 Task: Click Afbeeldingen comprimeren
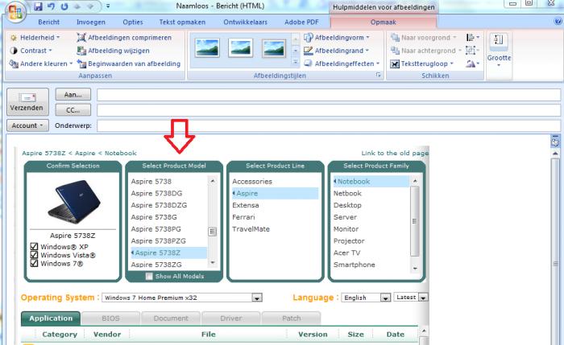(x=124, y=37)
